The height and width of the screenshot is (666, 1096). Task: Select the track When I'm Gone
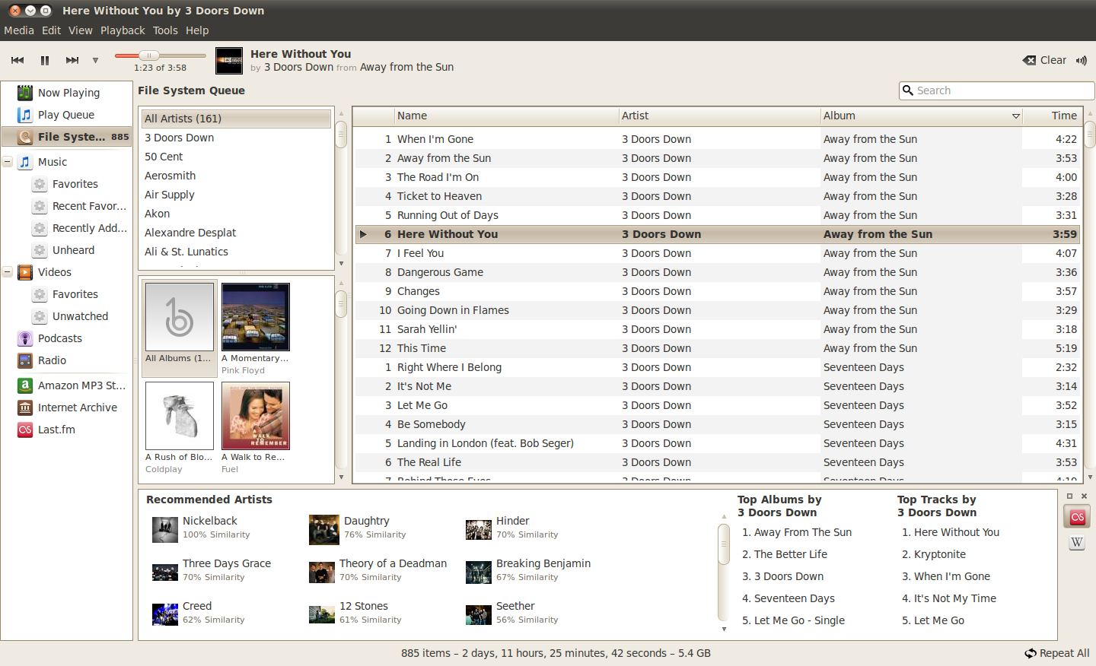coord(718,139)
